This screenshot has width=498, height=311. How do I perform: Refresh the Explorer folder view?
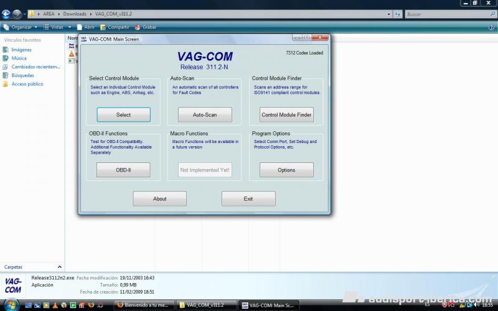click(x=398, y=14)
